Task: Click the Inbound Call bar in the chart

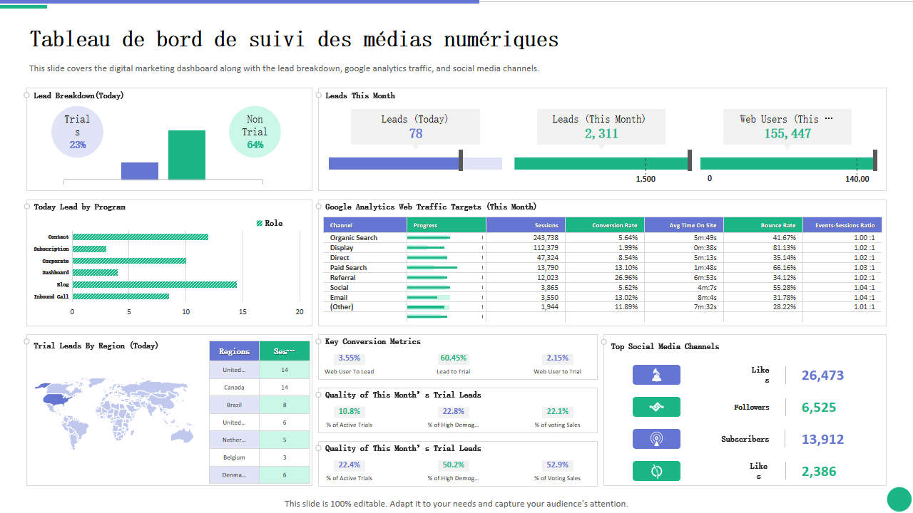Action: tap(121, 296)
